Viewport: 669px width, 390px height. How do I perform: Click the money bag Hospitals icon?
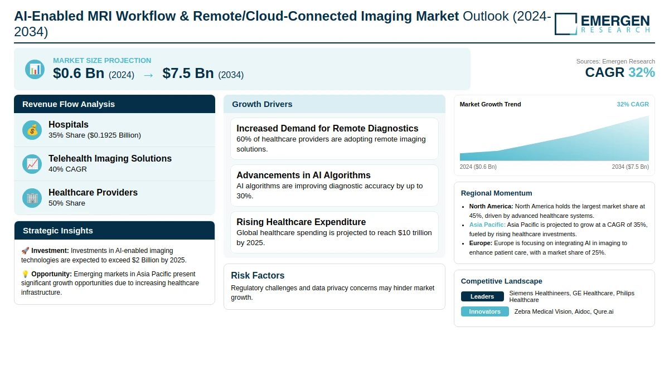pyautogui.click(x=32, y=130)
